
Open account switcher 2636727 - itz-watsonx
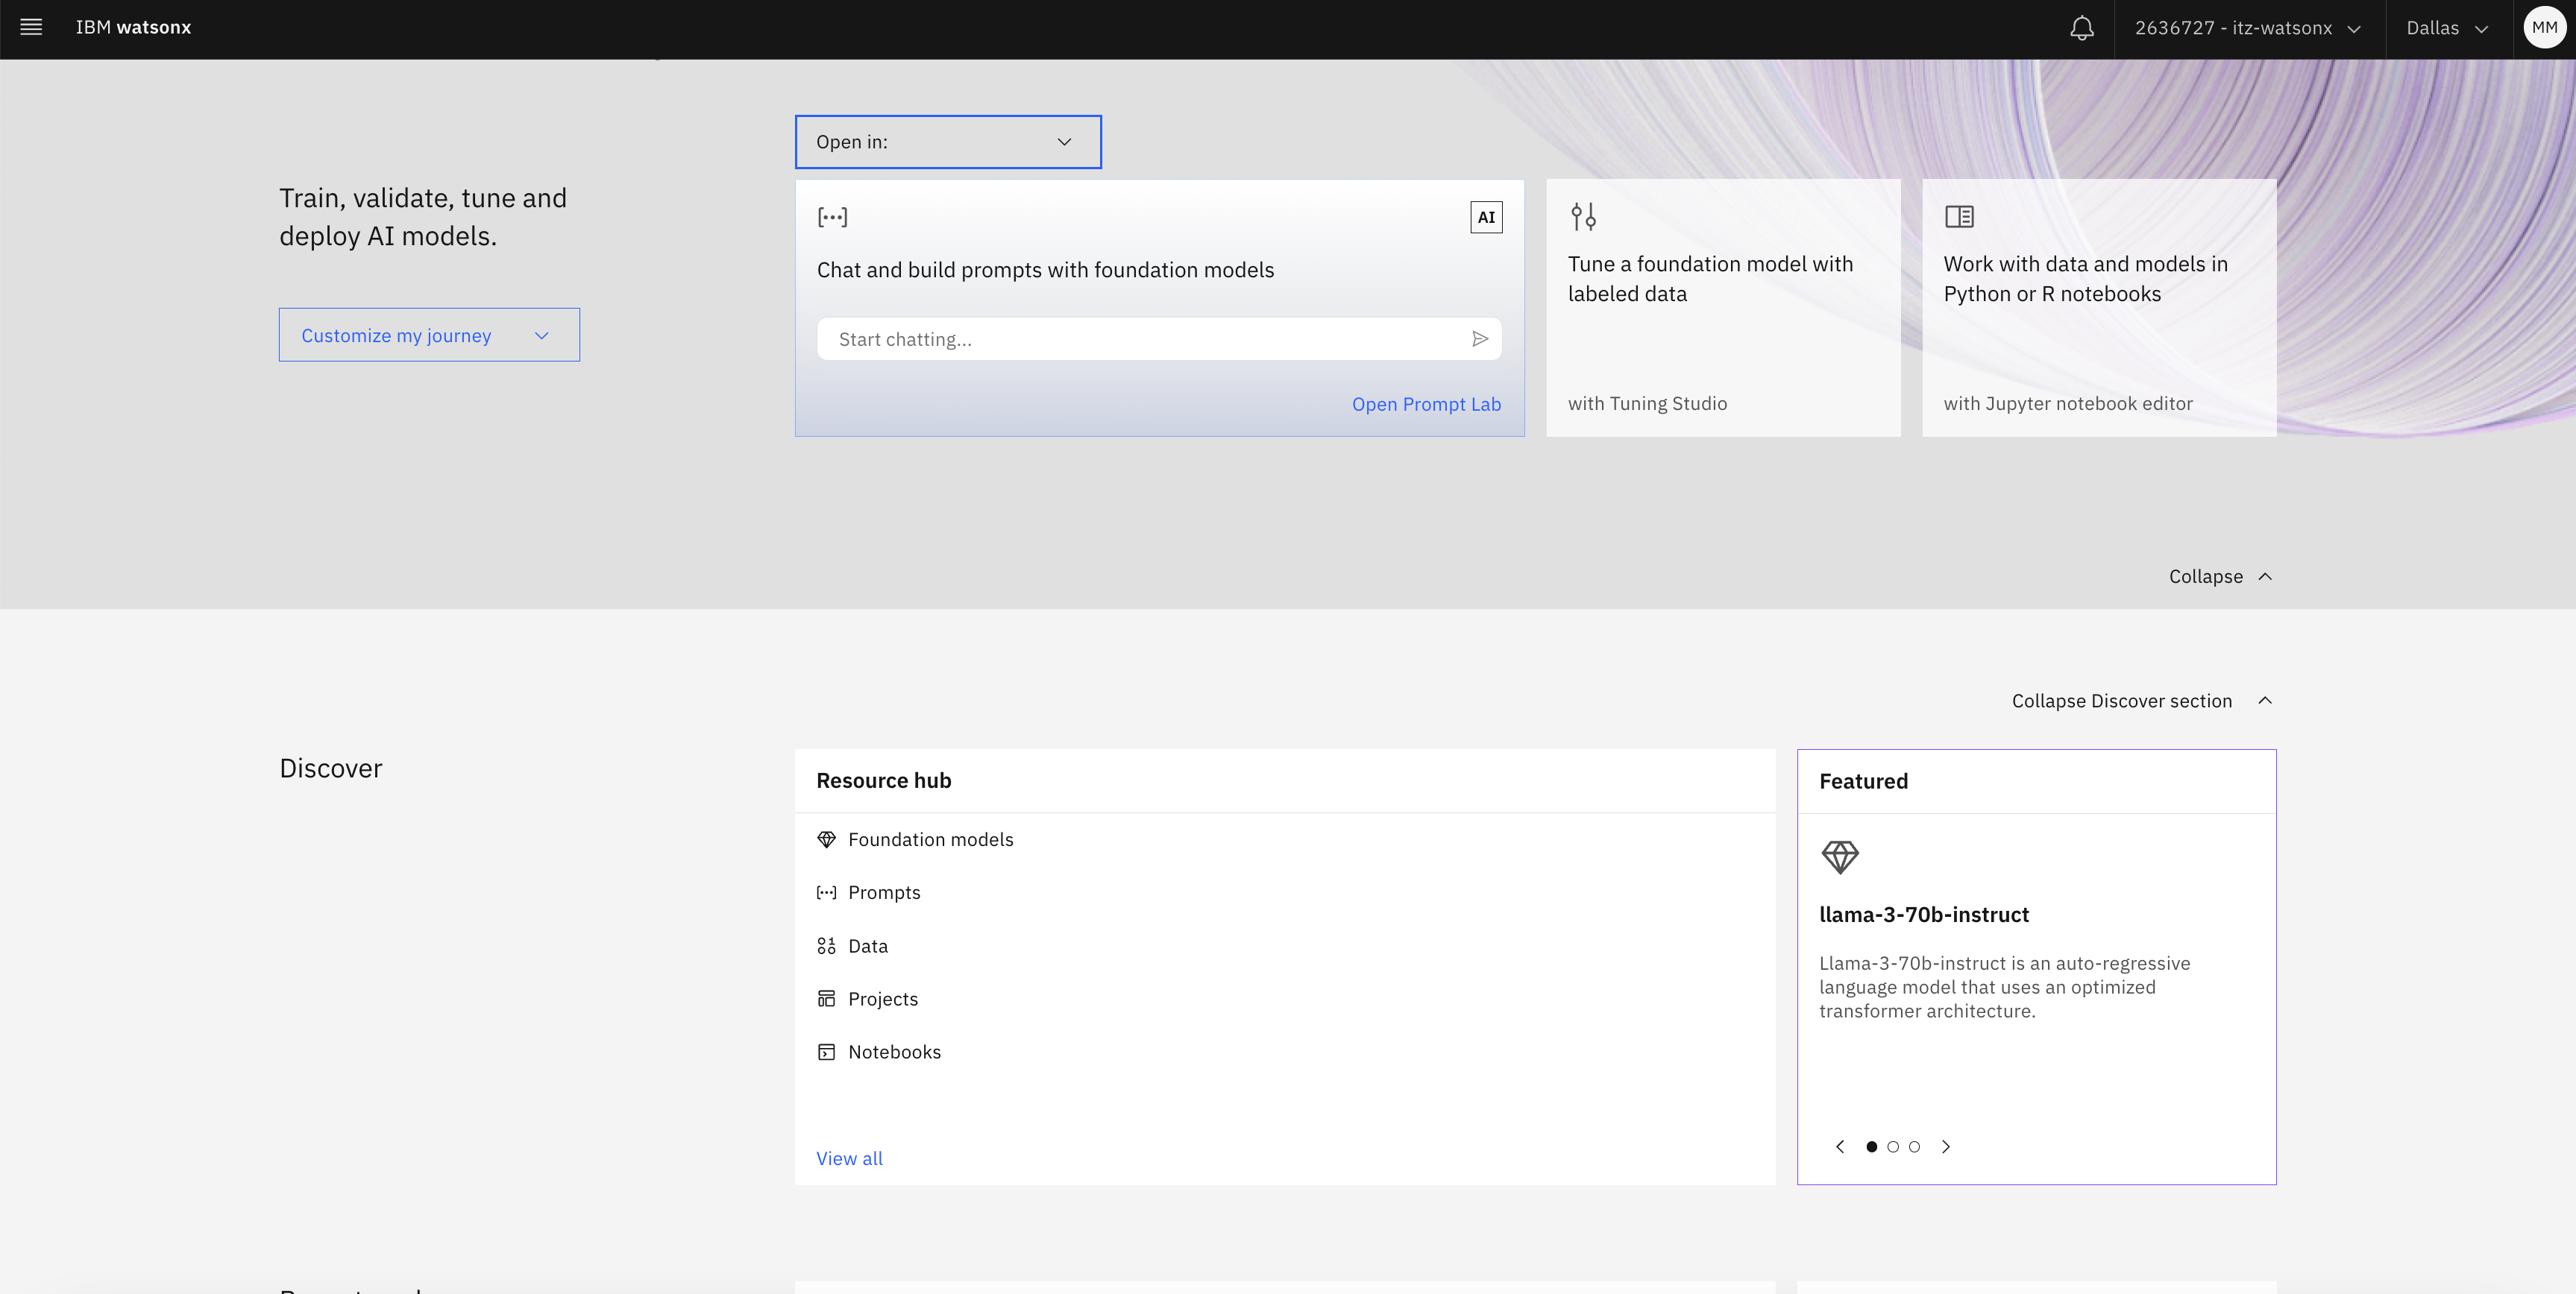(x=2249, y=28)
